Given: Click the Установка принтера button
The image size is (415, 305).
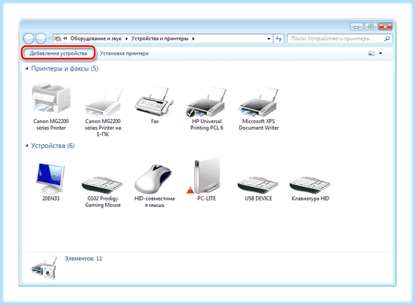Looking at the screenshot, I should click(124, 53).
